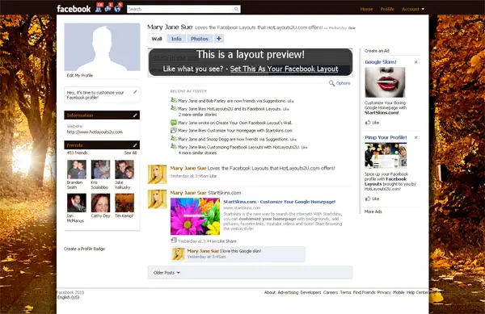Click the Advertising footer link
Viewport: 485px width, 314px height.
288,292
